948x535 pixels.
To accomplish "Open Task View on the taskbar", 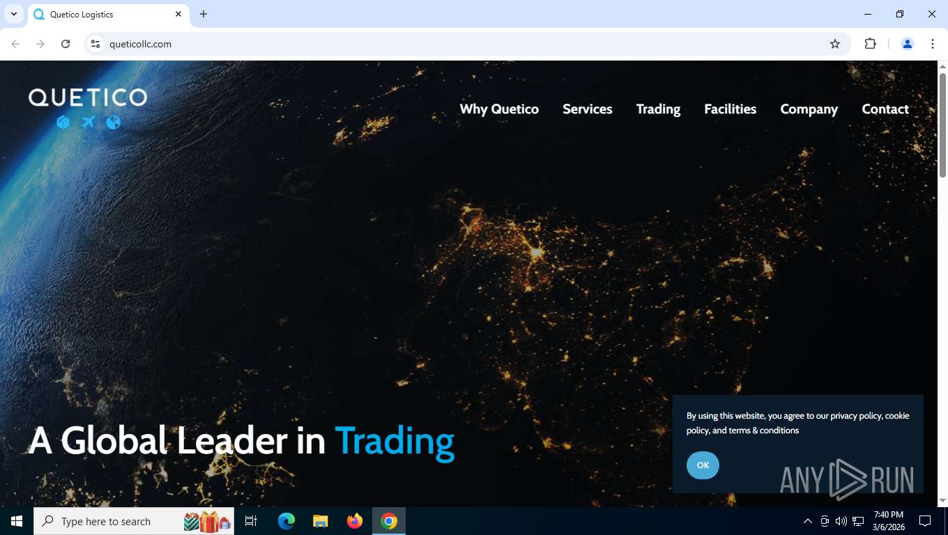I will point(251,521).
